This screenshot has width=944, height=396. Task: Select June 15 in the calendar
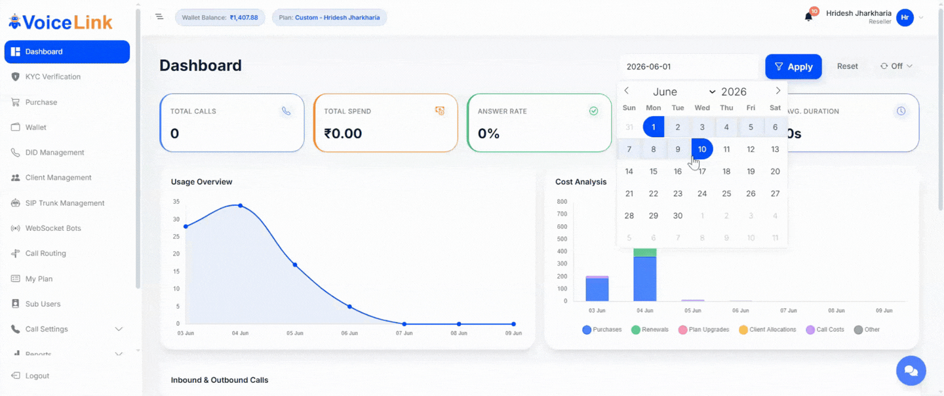tap(654, 171)
